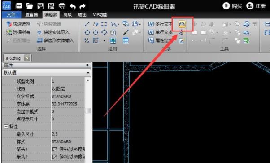Click the top blue clock icon in 工具
The image size is (270, 163).
pos(247,24)
